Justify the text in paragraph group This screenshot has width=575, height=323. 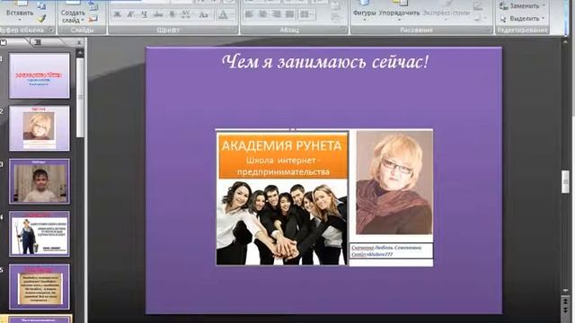pos(290,14)
